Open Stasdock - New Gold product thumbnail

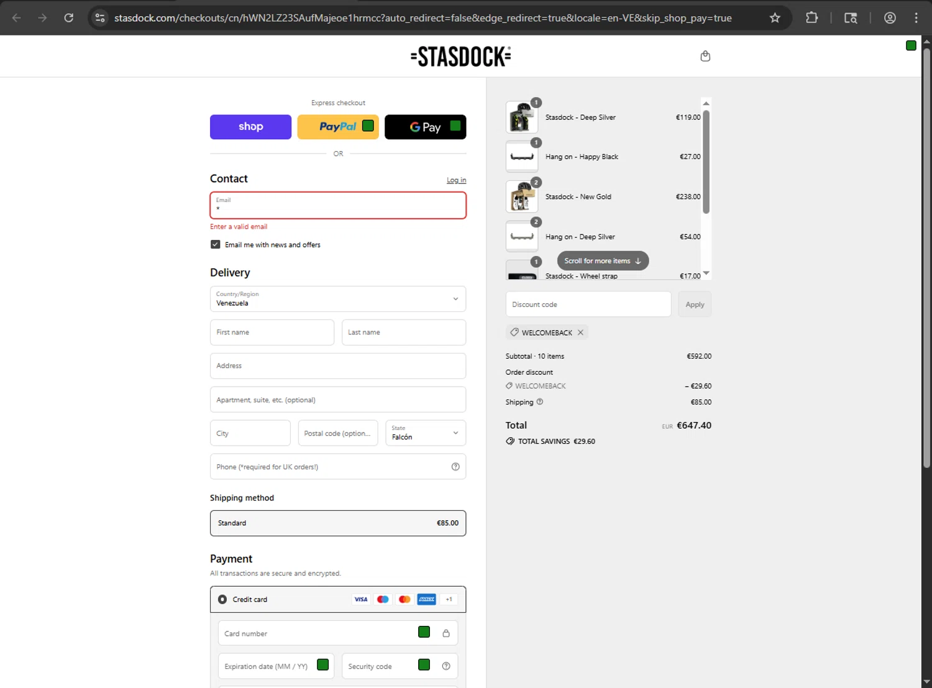coord(522,196)
